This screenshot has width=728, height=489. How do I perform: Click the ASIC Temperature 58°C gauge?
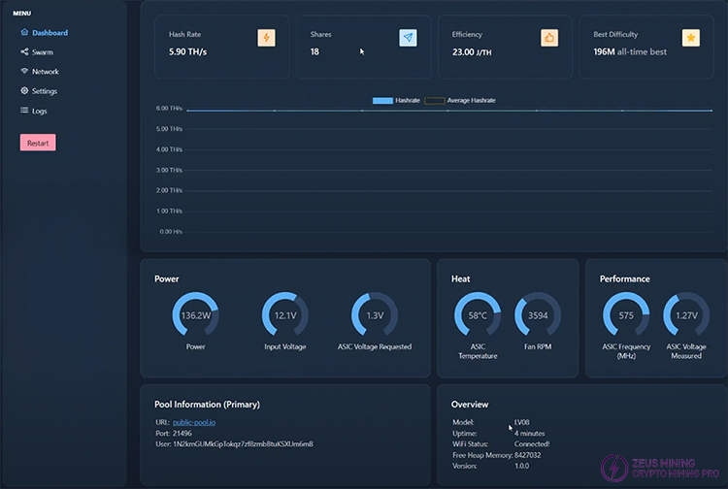point(478,315)
